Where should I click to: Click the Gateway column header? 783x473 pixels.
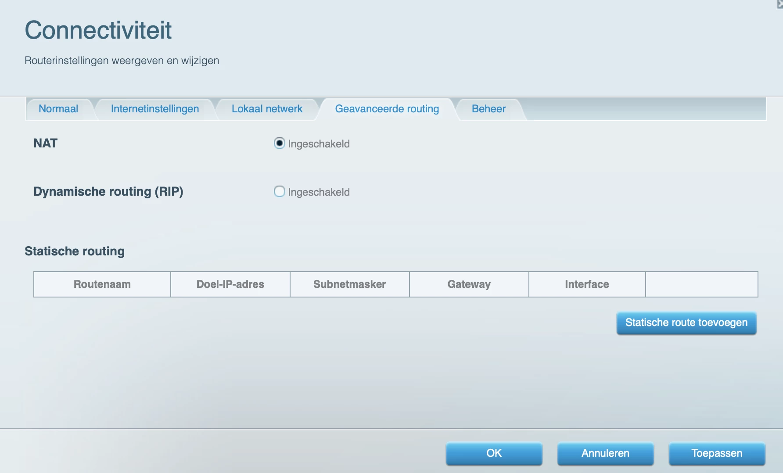[x=469, y=284]
